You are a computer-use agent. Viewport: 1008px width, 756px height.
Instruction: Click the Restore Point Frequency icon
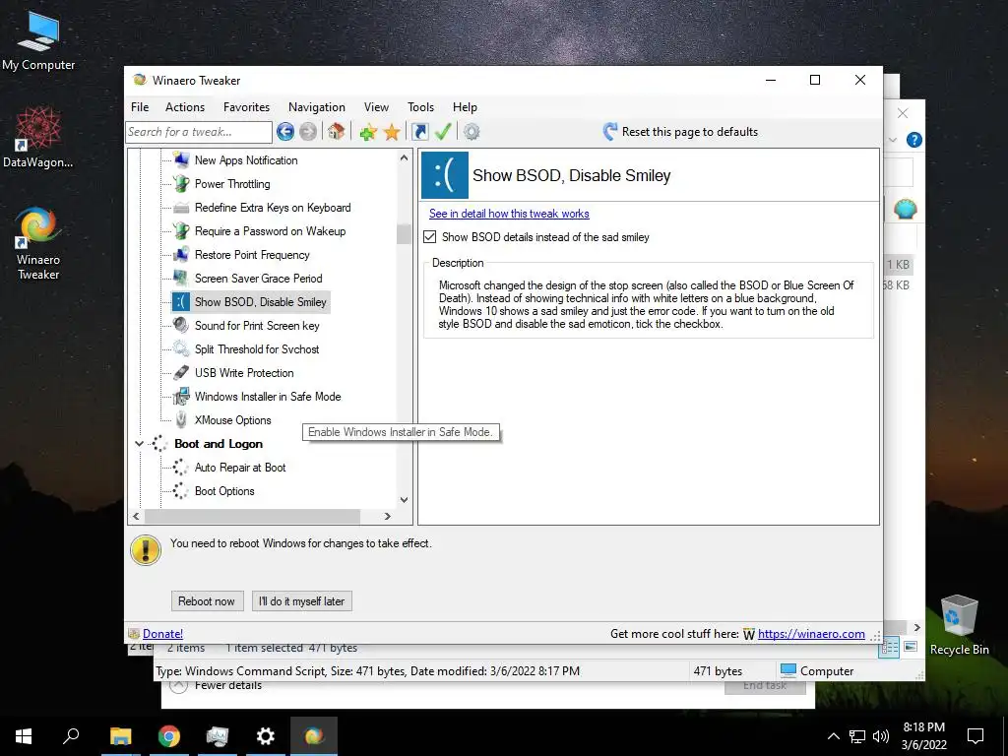181,255
